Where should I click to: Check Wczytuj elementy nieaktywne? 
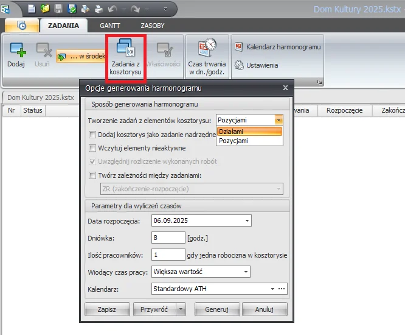(92, 148)
